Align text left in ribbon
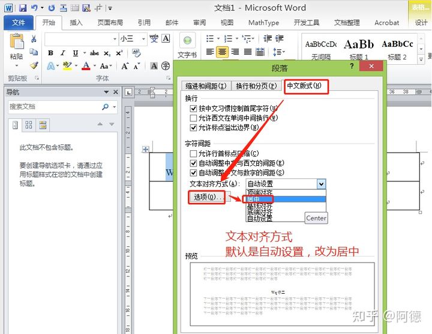 point(210,52)
